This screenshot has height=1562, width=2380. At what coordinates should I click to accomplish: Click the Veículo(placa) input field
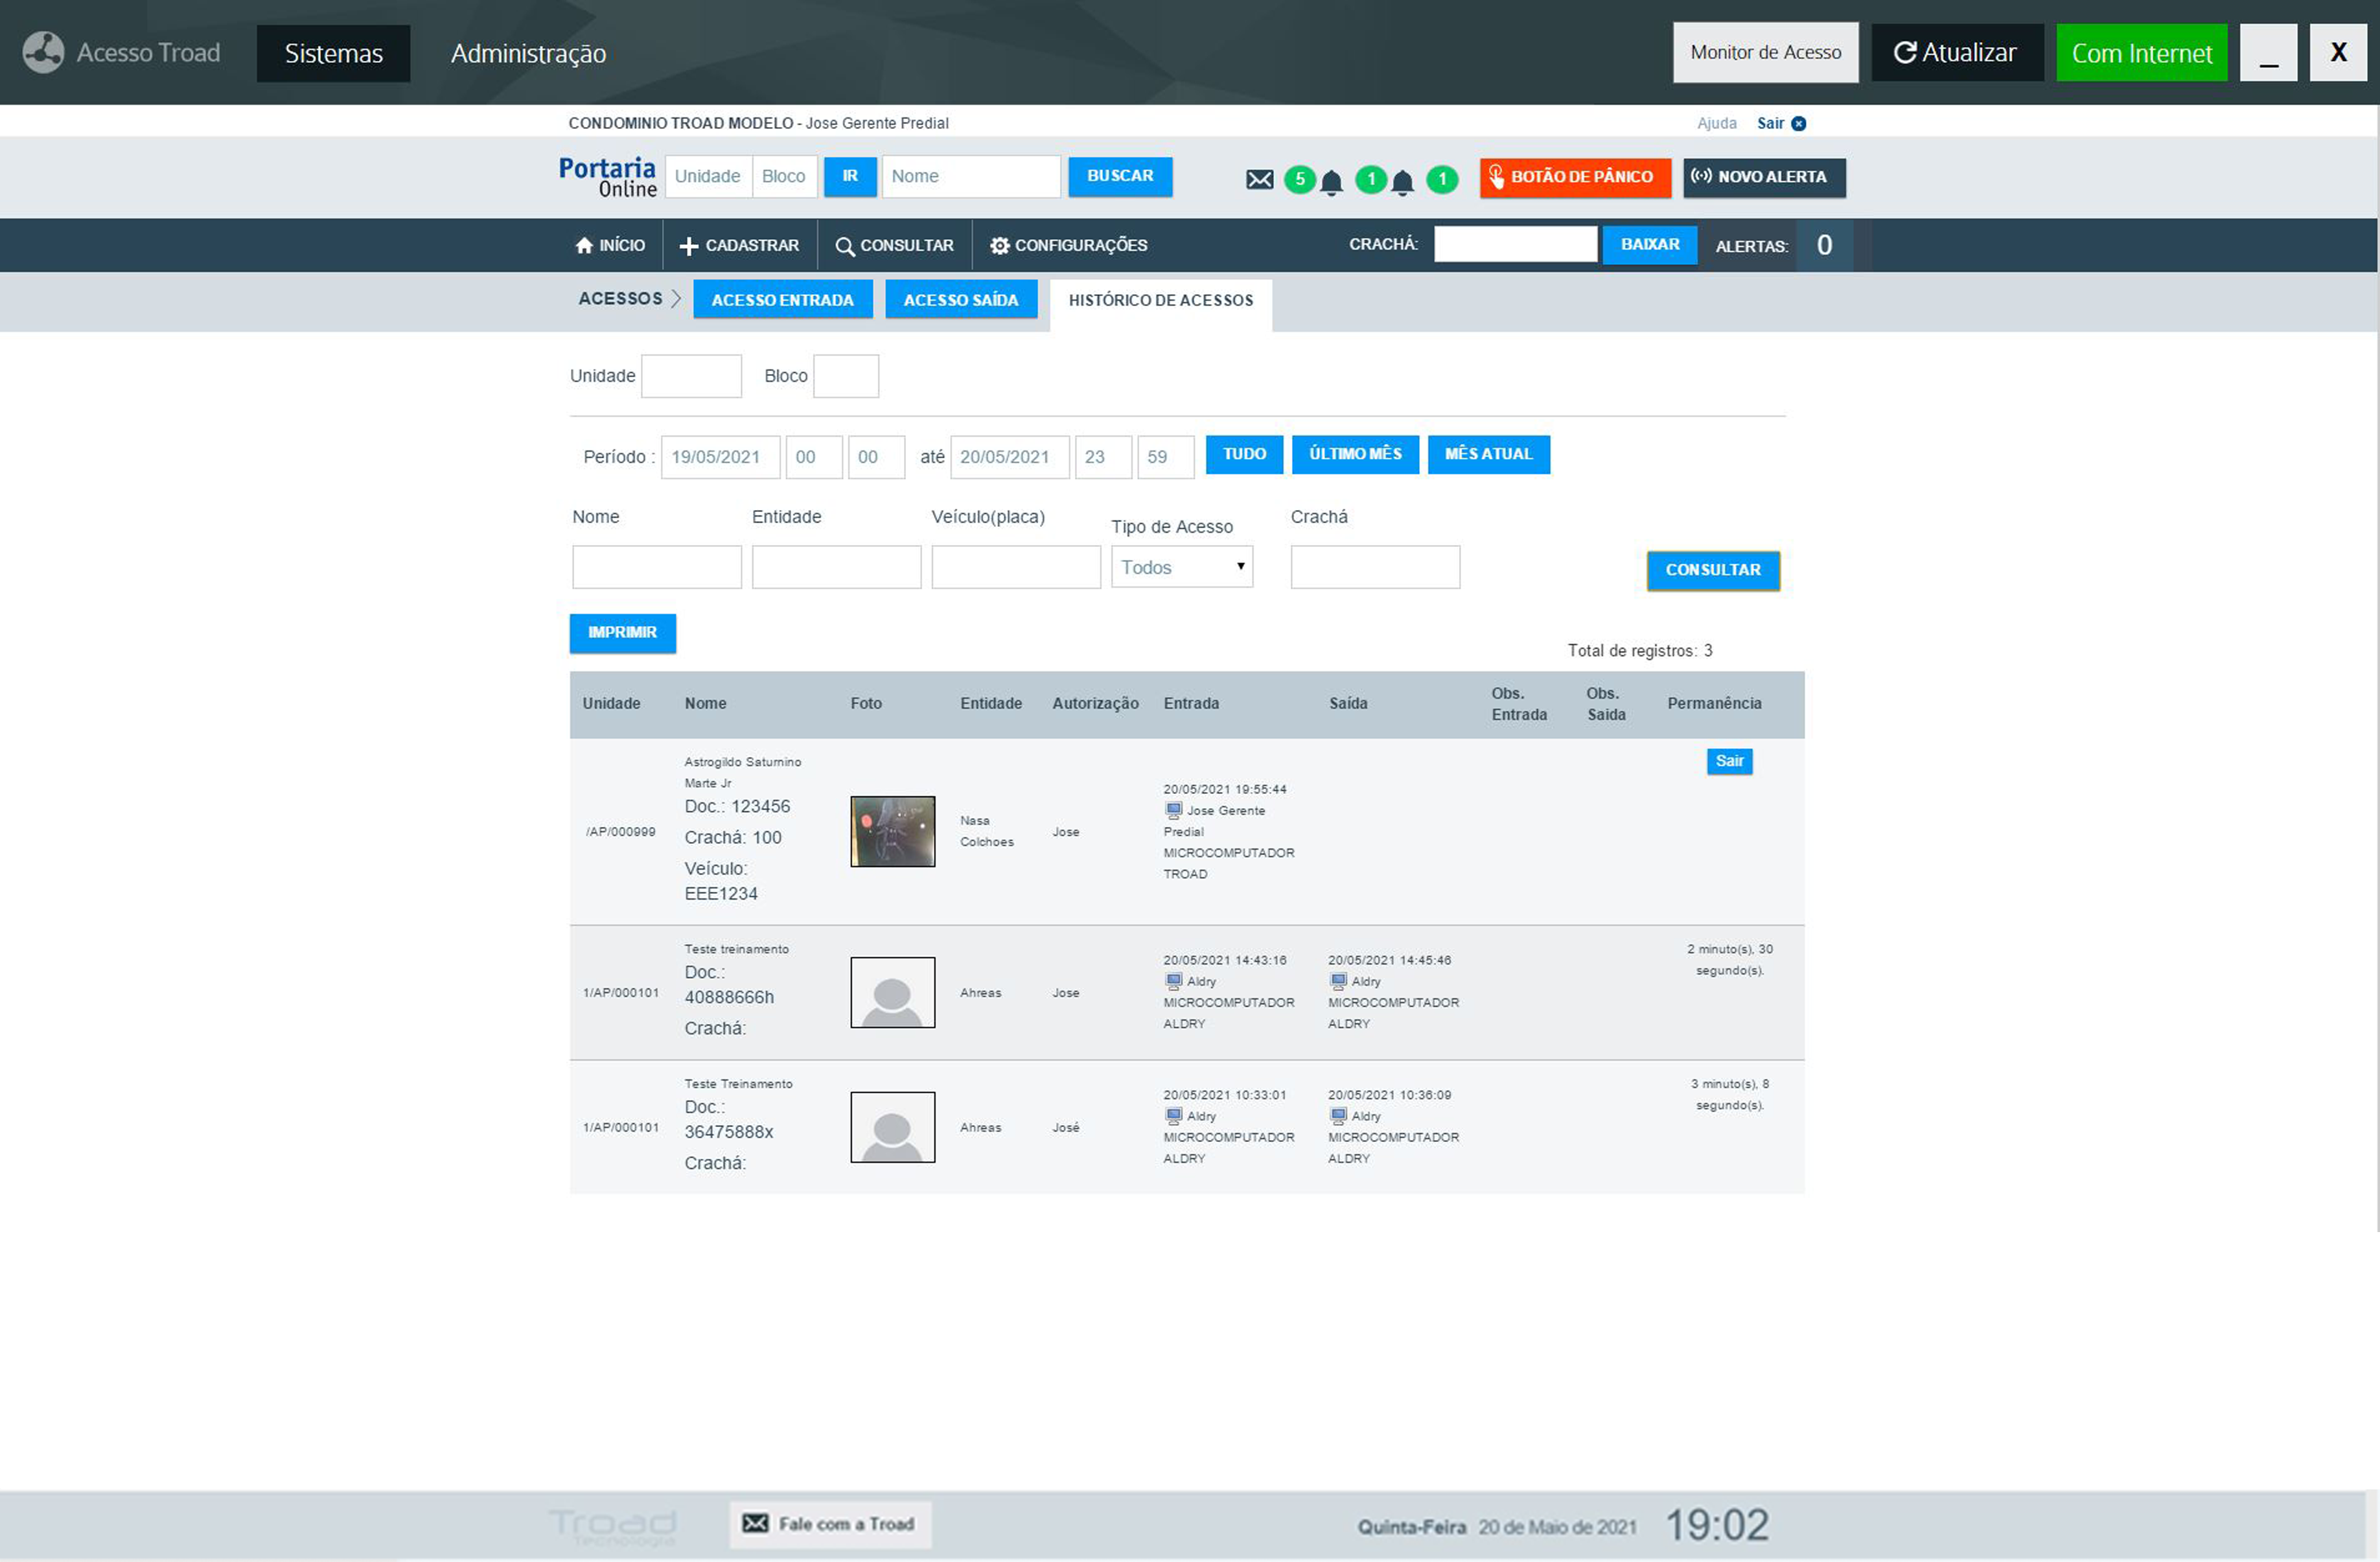pos(1015,567)
